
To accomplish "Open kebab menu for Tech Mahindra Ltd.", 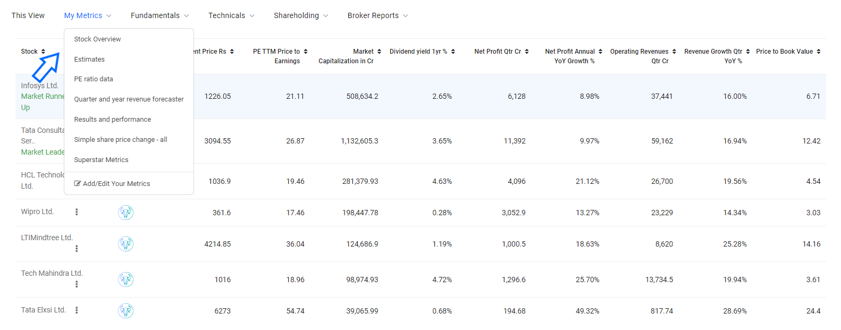I will point(77,284).
